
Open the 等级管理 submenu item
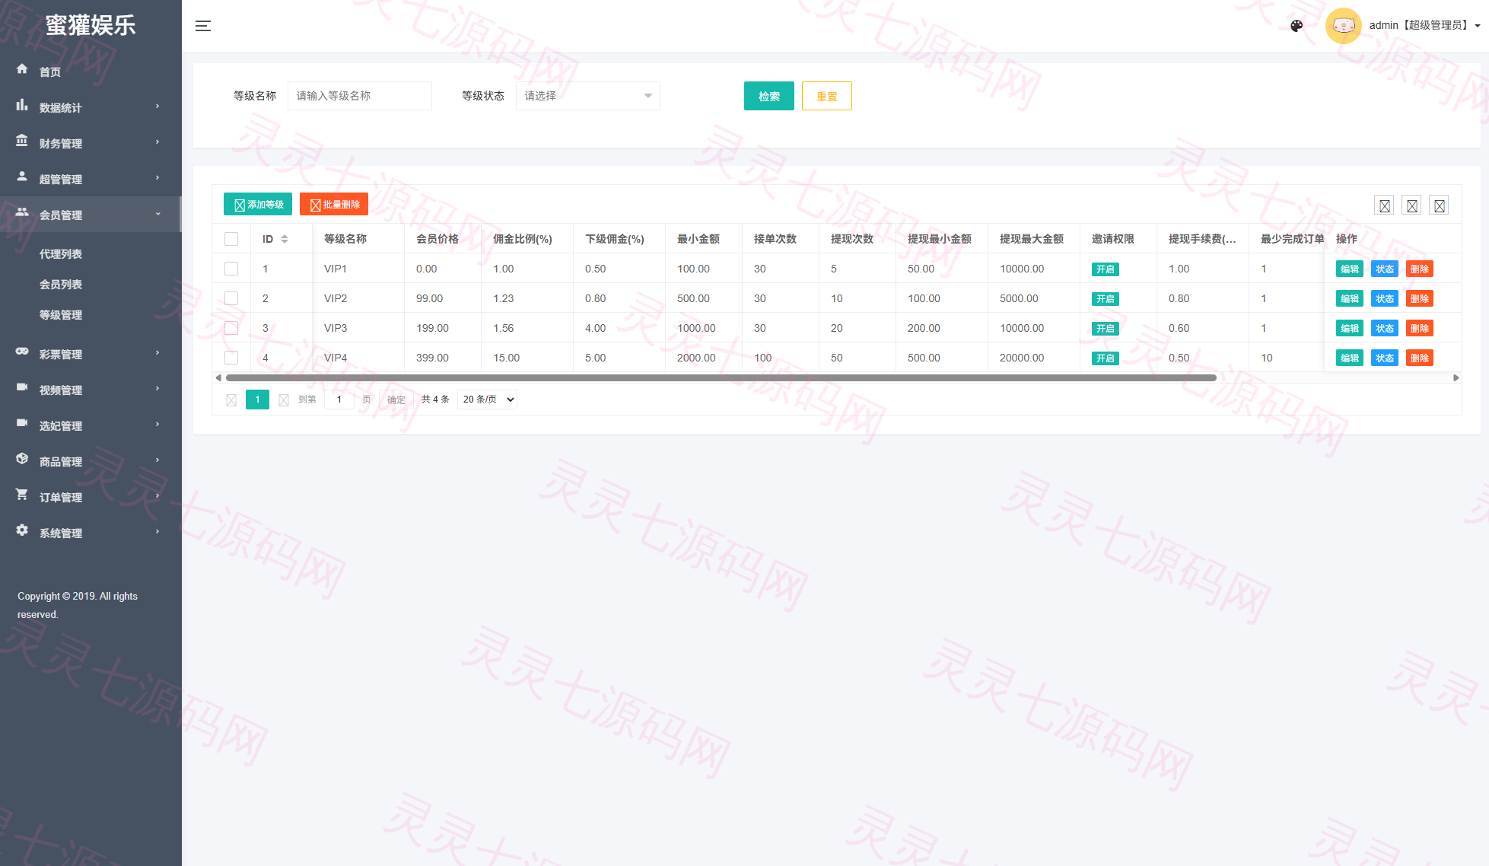tap(61, 315)
